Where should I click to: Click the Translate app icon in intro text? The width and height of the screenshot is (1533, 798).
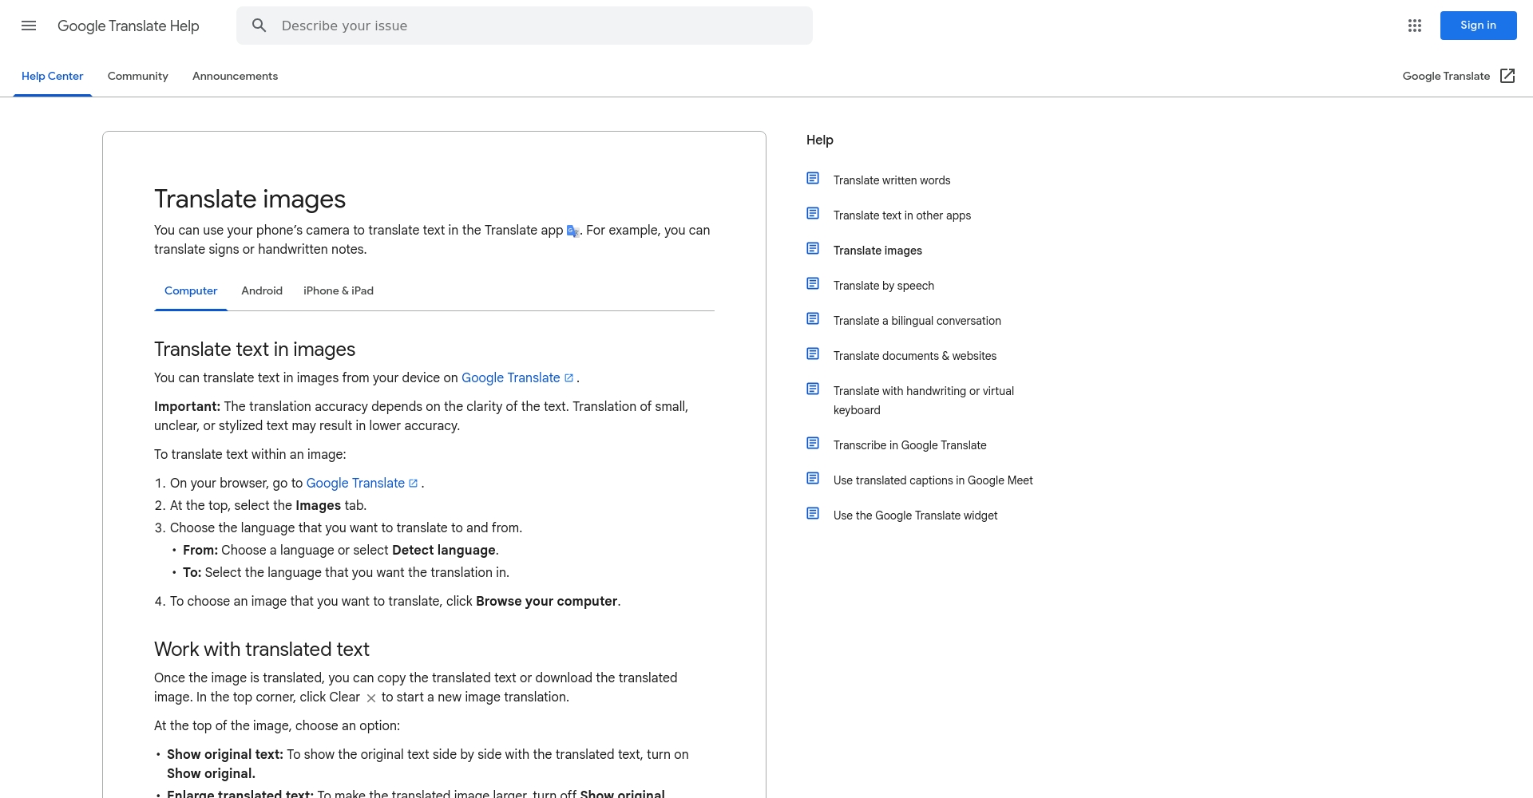pyautogui.click(x=572, y=231)
